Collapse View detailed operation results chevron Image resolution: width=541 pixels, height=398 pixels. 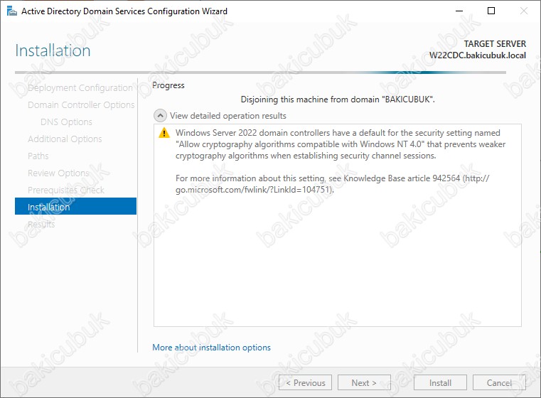[x=160, y=116]
